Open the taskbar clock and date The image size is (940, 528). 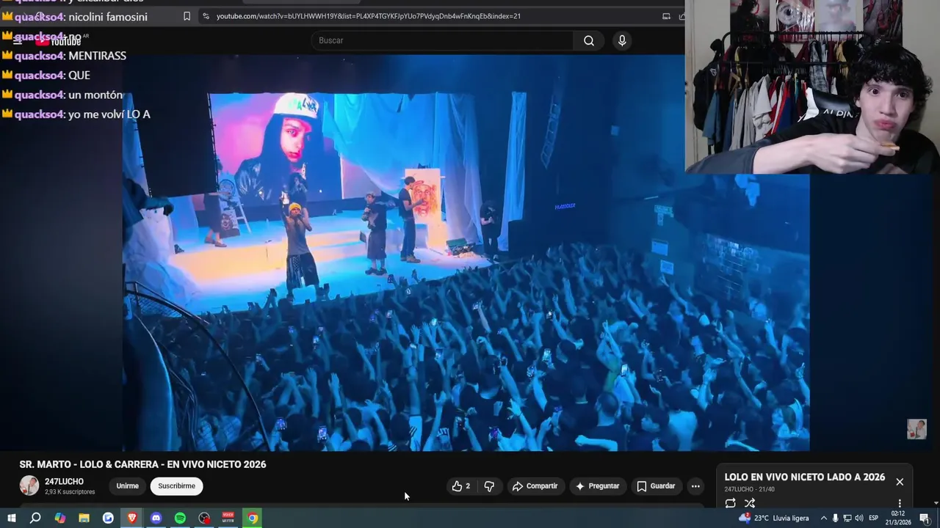point(897,518)
